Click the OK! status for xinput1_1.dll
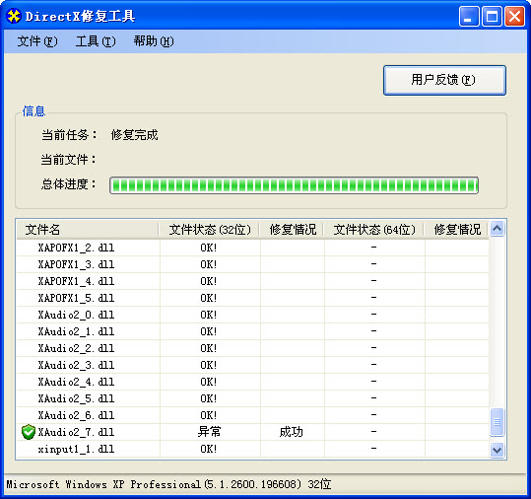531x499 pixels. pos(208,449)
